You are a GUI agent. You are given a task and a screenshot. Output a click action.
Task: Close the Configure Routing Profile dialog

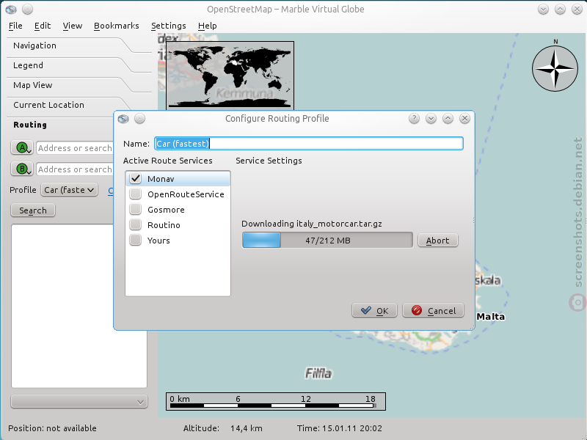[x=464, y=119]
